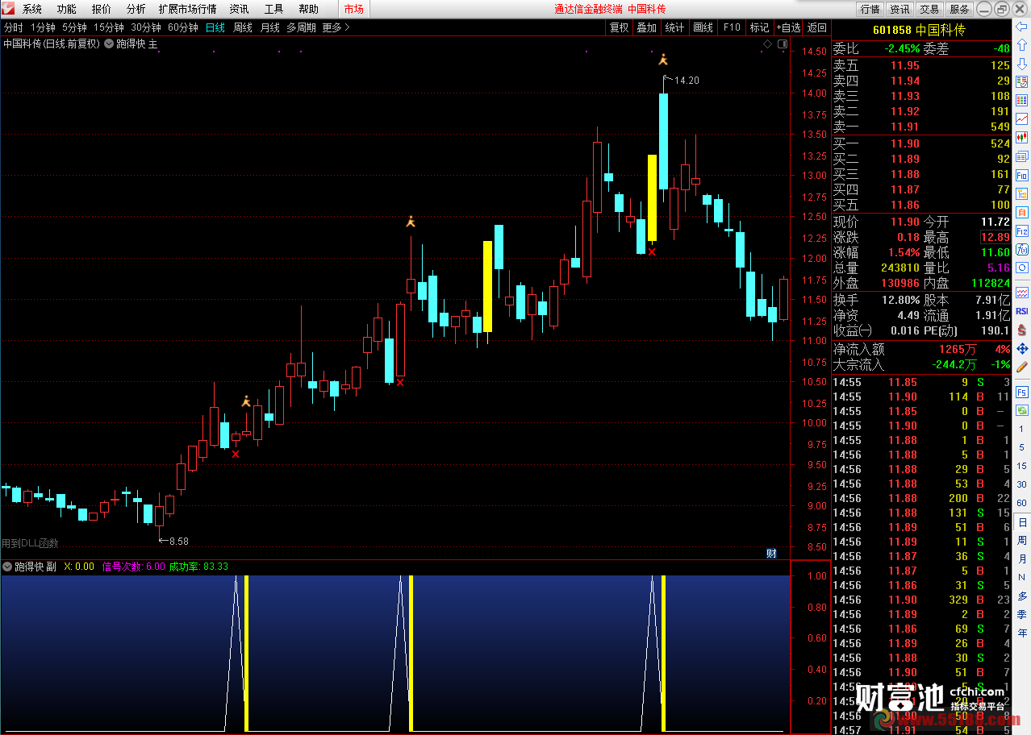This screenshot has width=1031, height=735.
Task: Click the stacked windows sidebar icon
Action: (1022, 156)
